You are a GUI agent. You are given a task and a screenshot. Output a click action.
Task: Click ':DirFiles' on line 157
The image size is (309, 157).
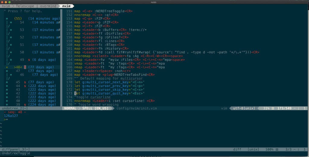[113, 34]
